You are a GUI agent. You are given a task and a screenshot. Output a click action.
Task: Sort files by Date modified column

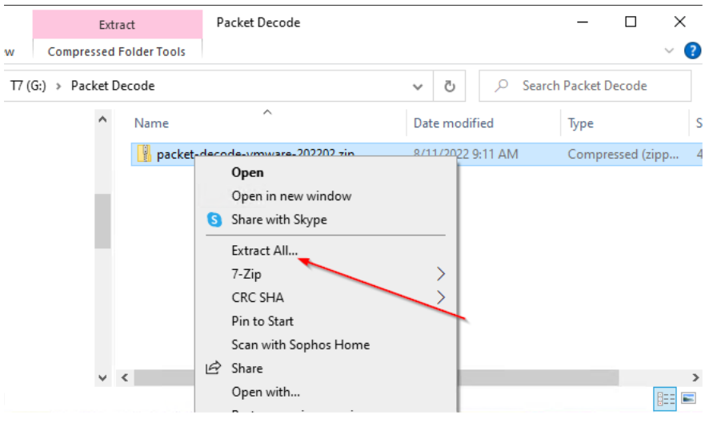[x=453, y=123]
